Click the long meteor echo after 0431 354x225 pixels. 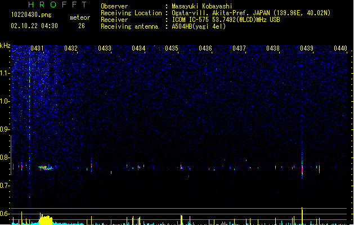[46, 168]
